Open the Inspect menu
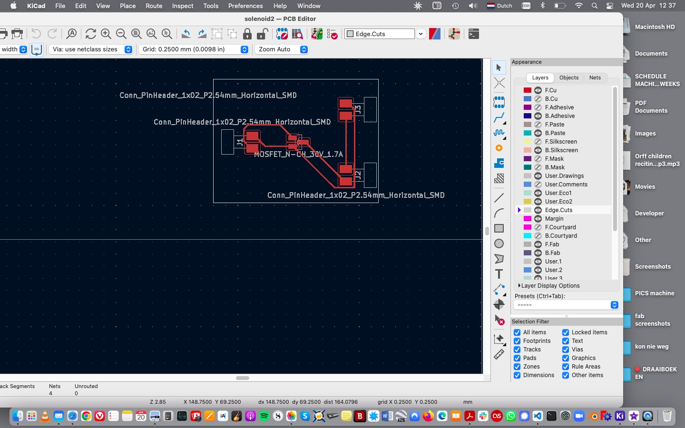This screenshot has width=685, height=428. click(183, 6)
